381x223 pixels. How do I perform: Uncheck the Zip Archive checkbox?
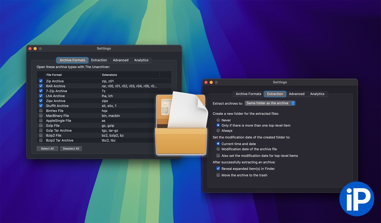click(x=41, y=81)
